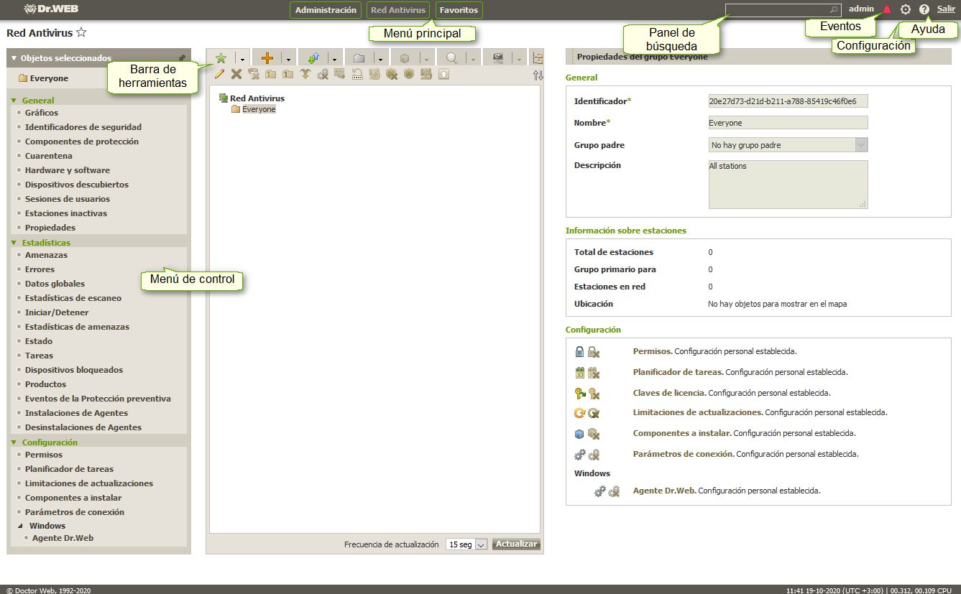Open Tareas in the Estadísticas menu

coord(39,356)
